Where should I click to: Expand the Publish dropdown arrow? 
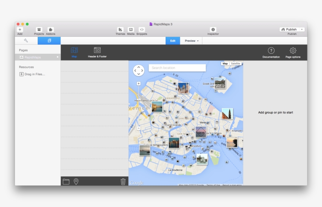pos(302,29)
